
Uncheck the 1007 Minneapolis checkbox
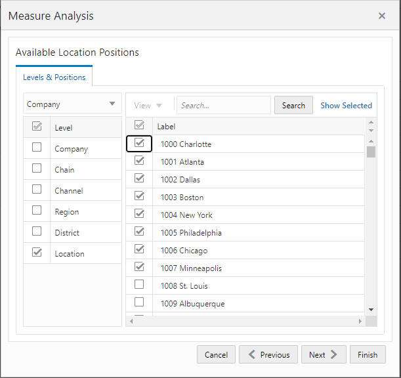tap(139, 266)
